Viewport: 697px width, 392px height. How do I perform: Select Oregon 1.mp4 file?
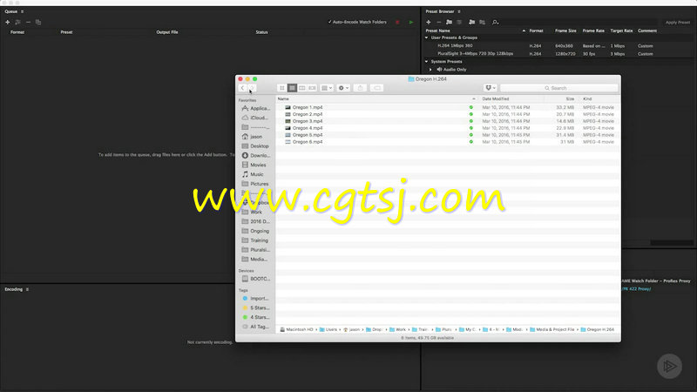[308, 107]
